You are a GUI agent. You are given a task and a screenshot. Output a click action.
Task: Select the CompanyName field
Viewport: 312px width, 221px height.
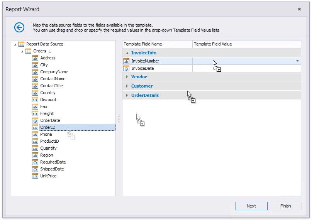pyautogui.click(x=54, y=72)
